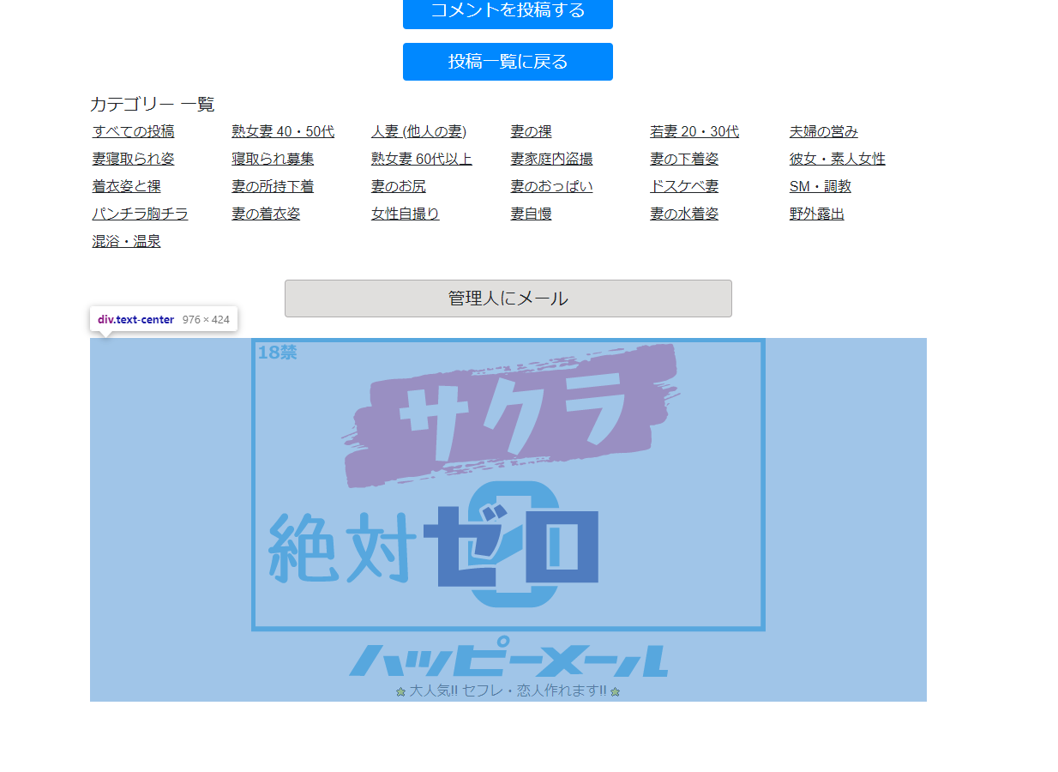Select the 熟女妻 60代以上 category

pos(420,159)
